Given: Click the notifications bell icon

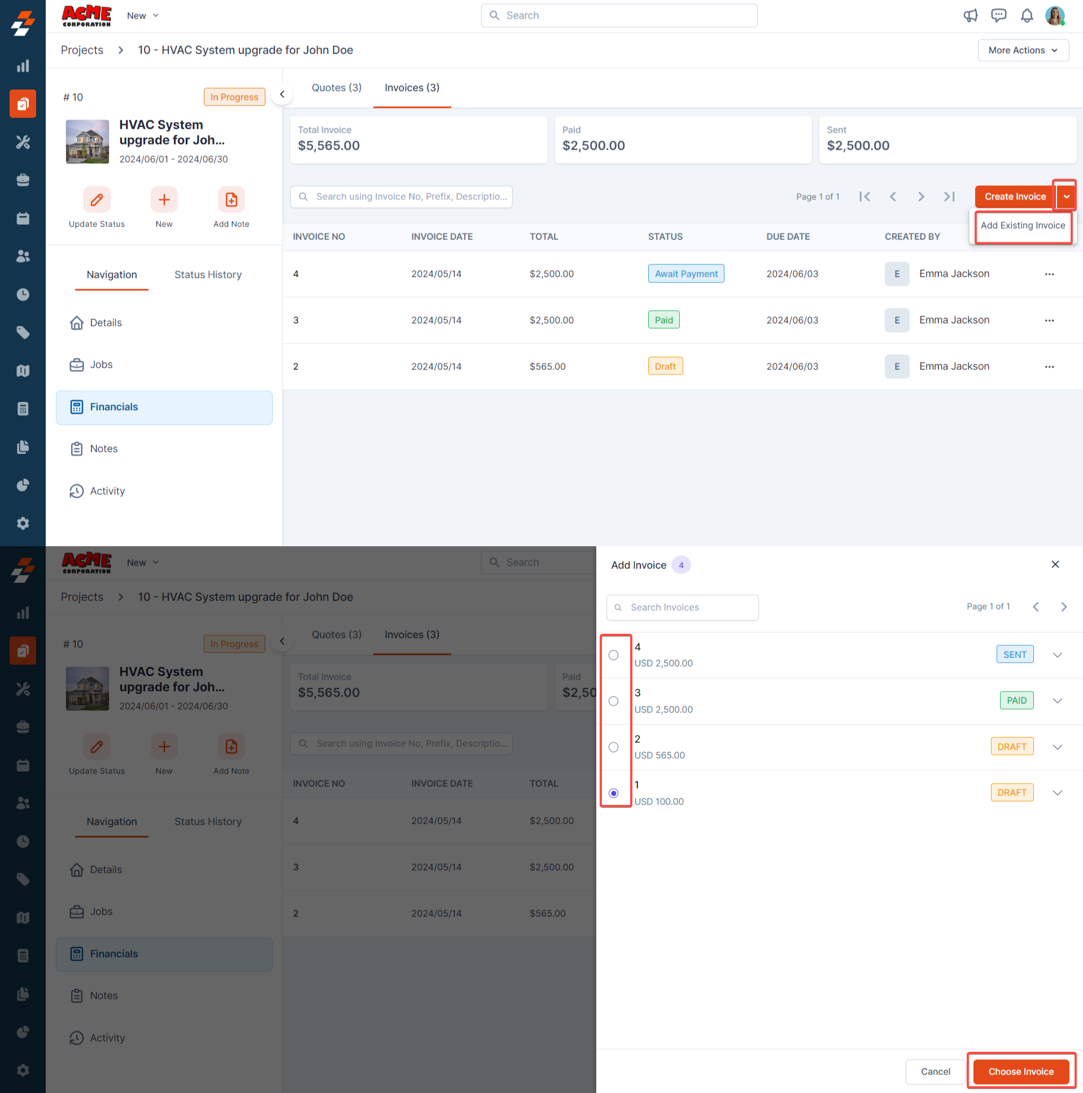Looking at the screenshot, I should [x=1027, y=16].
